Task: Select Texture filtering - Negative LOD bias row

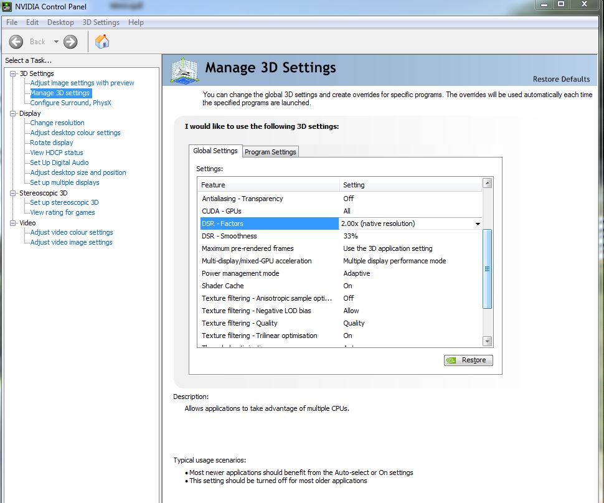Action: (x=341, y=311)
